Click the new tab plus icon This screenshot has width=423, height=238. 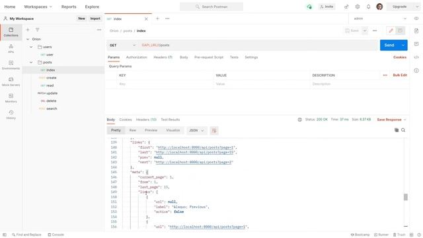(157, 19)
